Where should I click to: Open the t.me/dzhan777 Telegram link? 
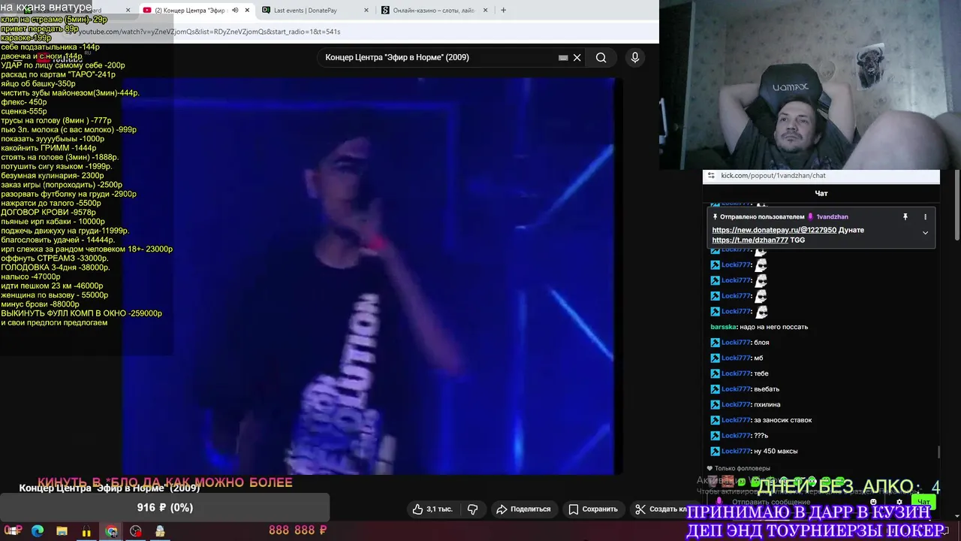pyautogui.click(x=750, y=240)
